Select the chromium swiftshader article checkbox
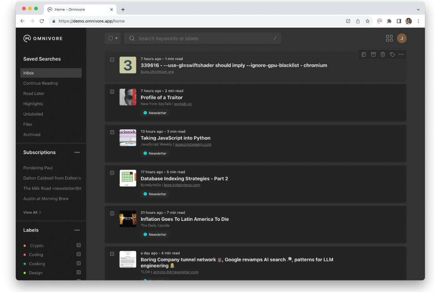 point(112,60)
